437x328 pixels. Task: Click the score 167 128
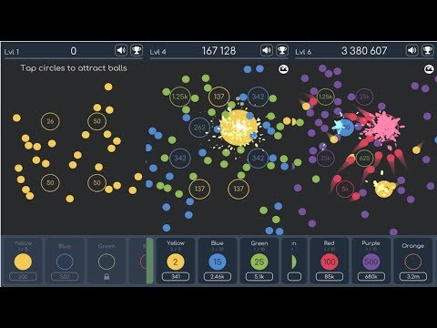pos(218,51)
